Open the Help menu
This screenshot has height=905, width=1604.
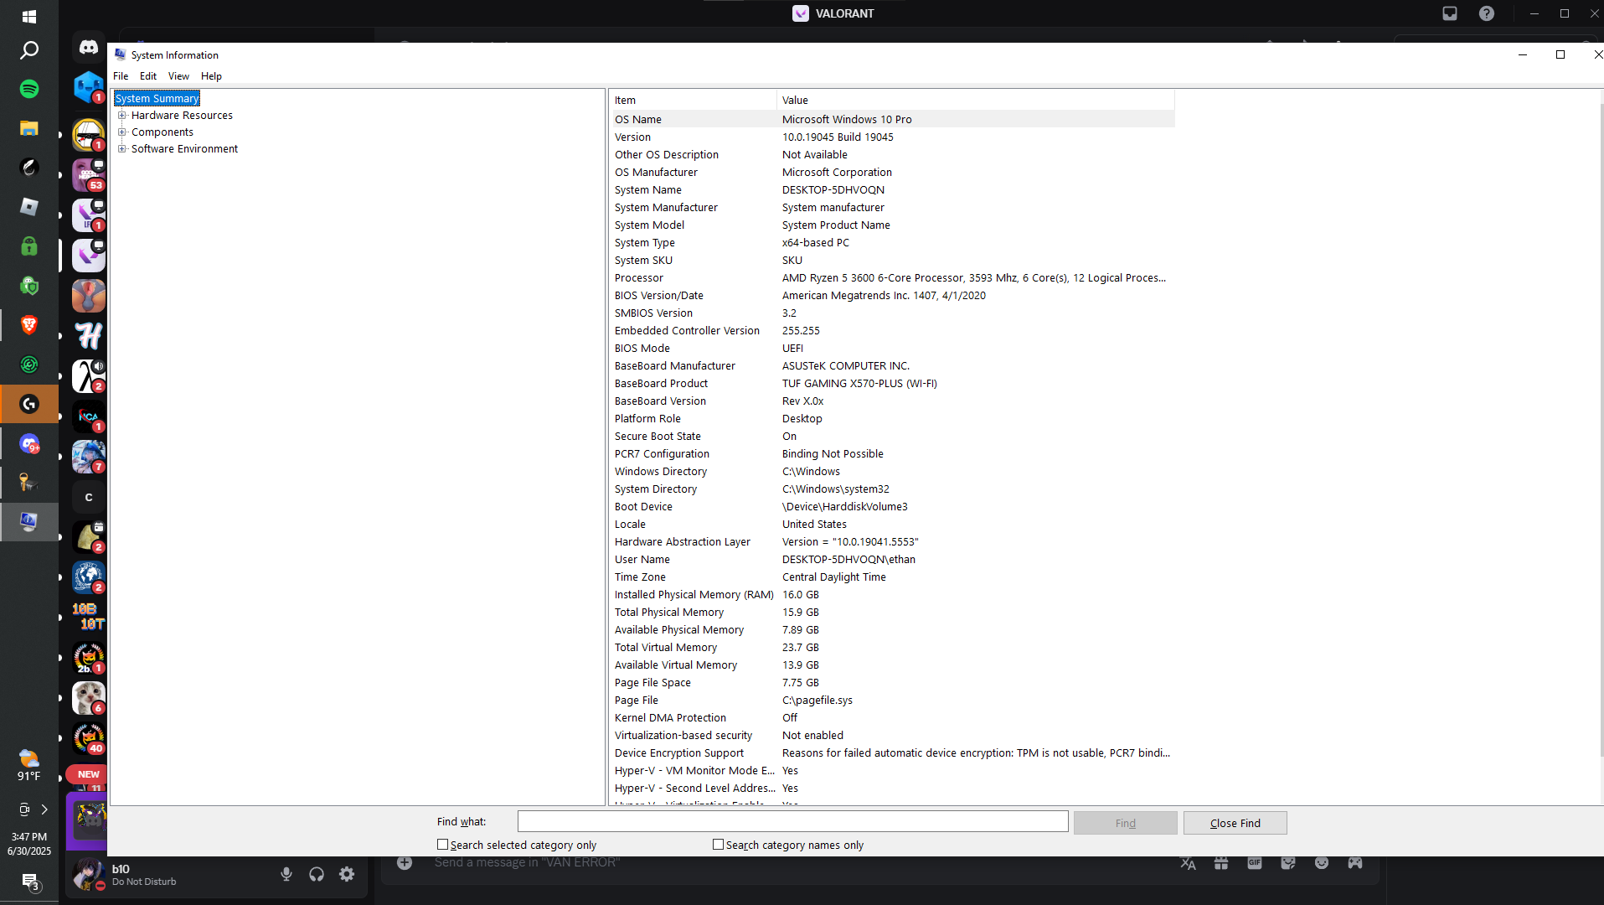click(x=211, y=76)
